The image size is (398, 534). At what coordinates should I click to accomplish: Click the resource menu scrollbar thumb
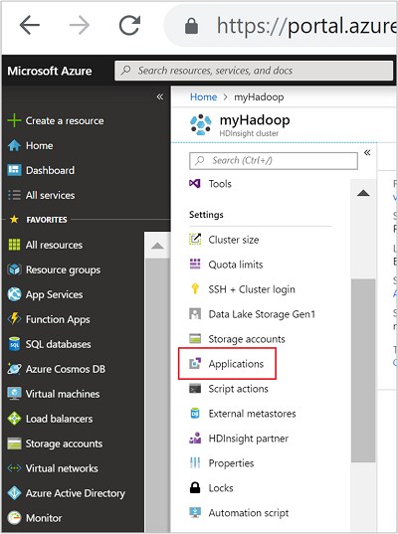(x=363, y=371)
